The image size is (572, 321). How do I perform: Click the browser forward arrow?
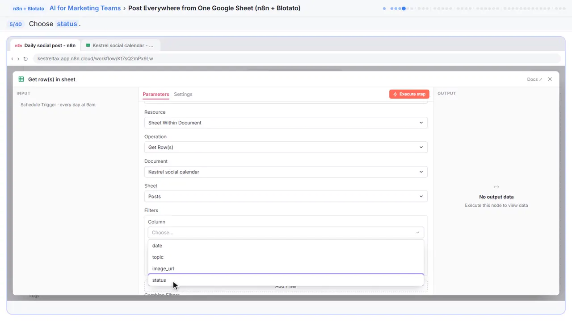point(18,58)
